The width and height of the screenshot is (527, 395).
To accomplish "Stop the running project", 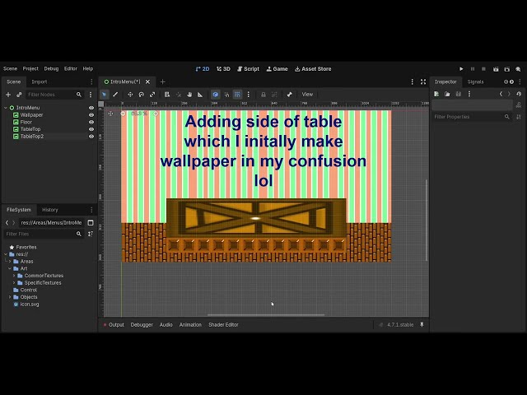I will [x=483, y=69].
